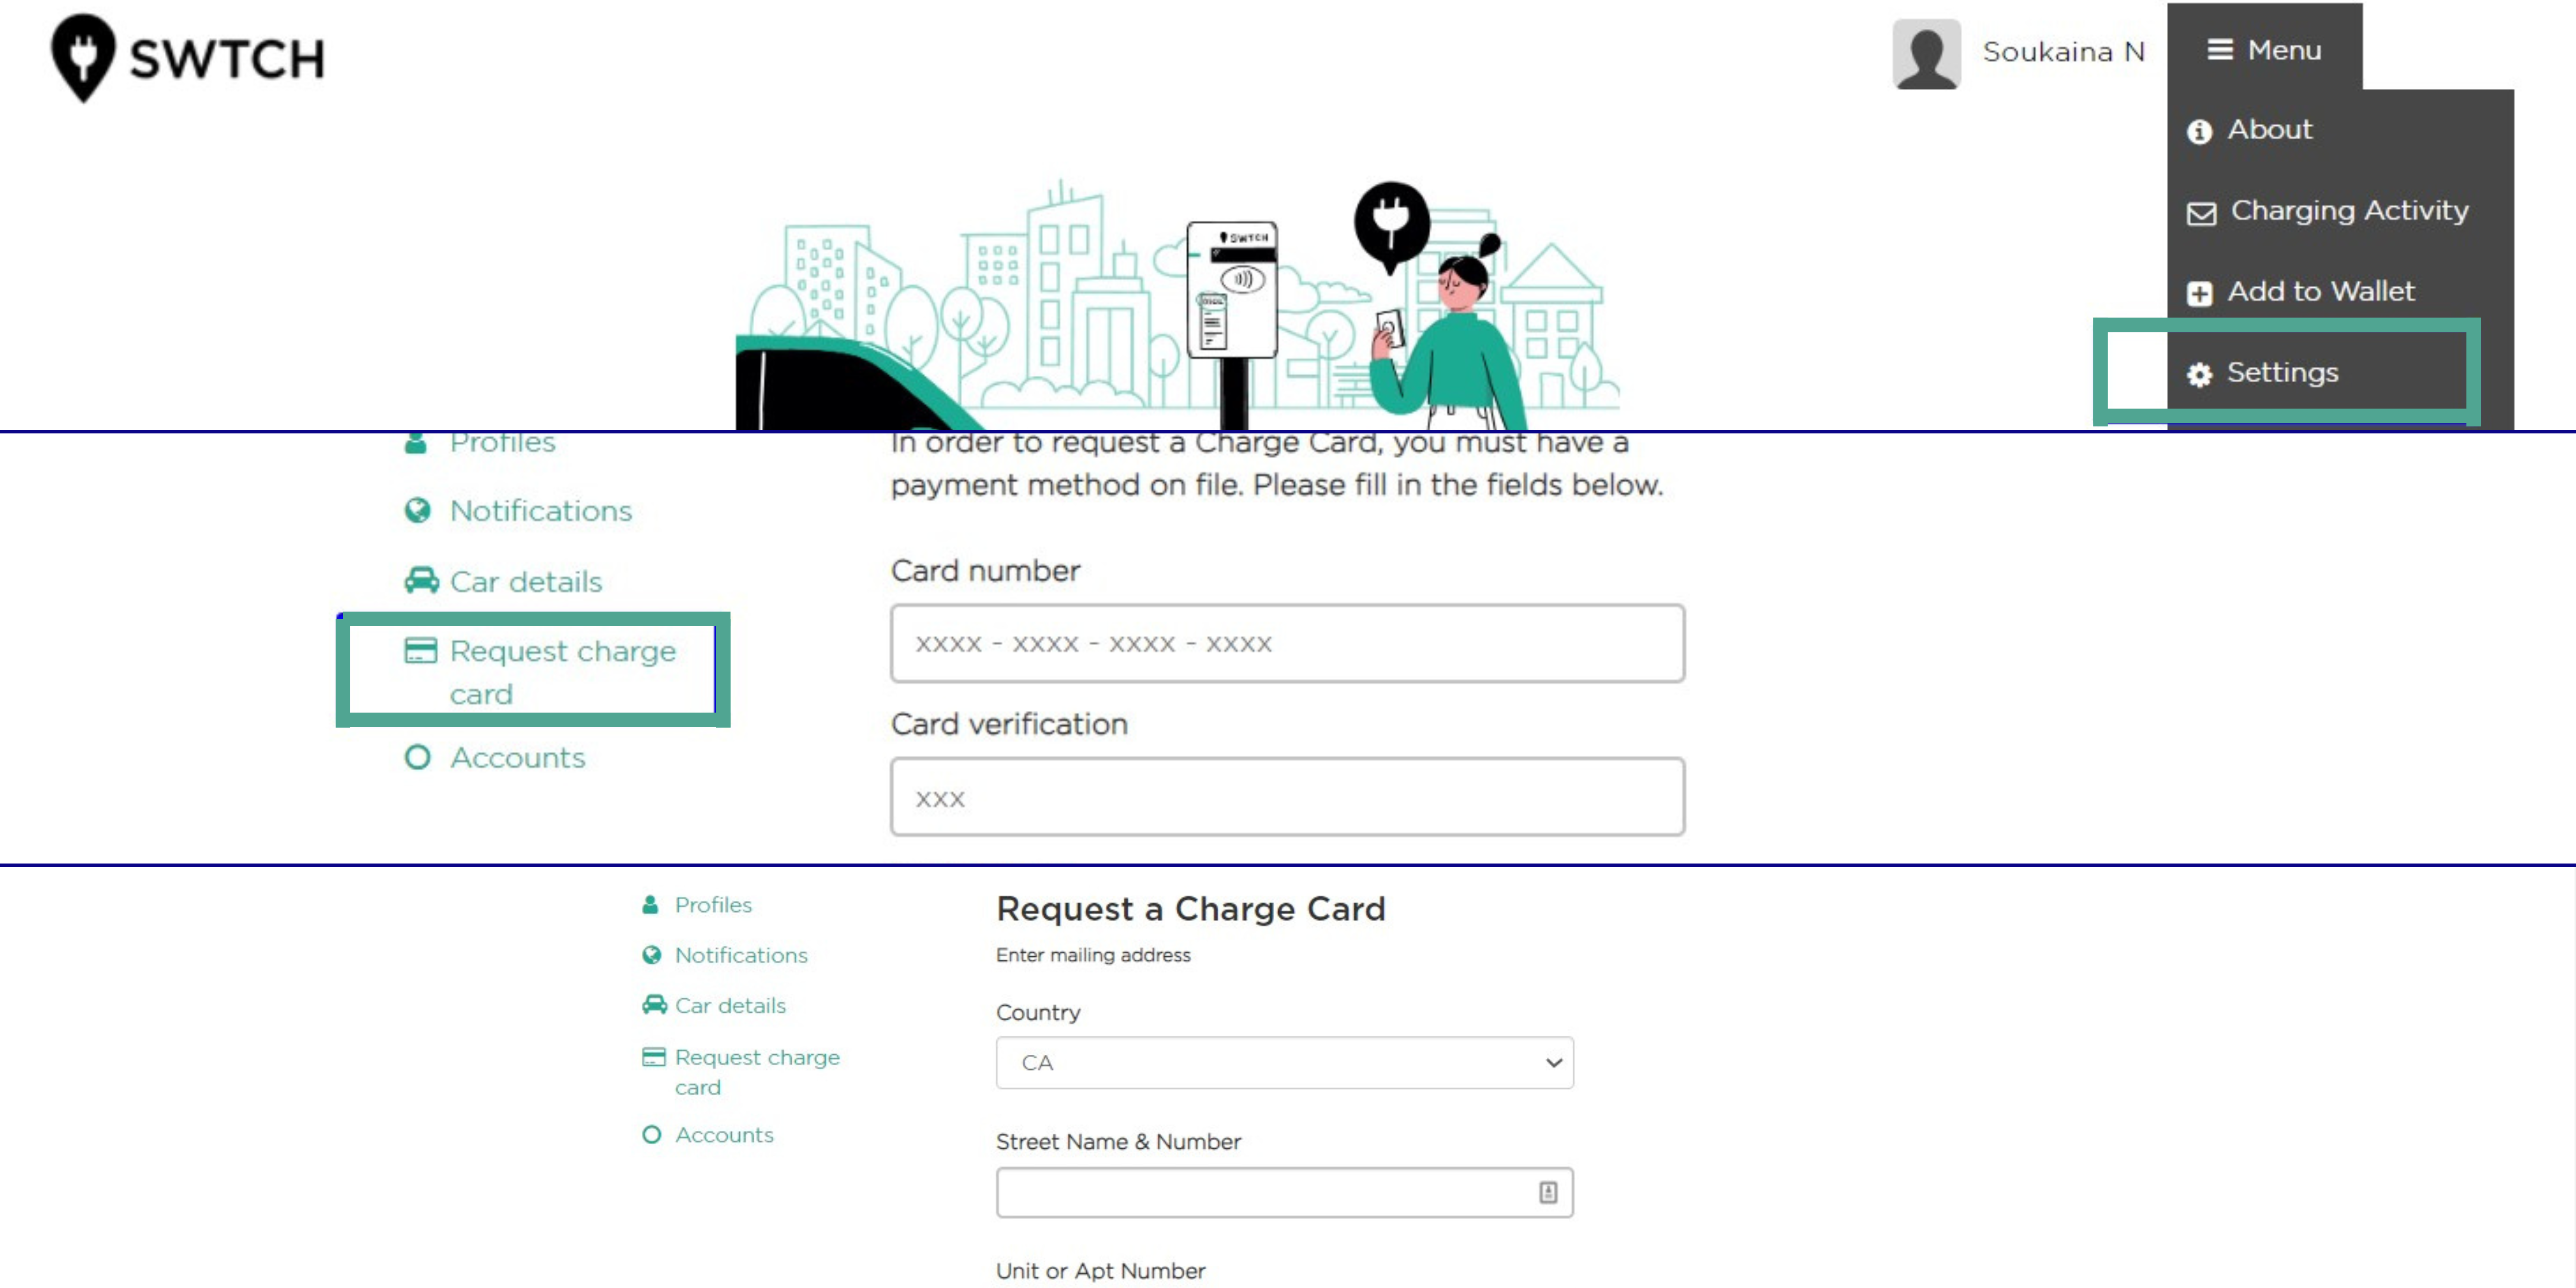Open Car details in the bottom sidebar
Viewport: 2576px width, 1288px height.
point(730,1006)
